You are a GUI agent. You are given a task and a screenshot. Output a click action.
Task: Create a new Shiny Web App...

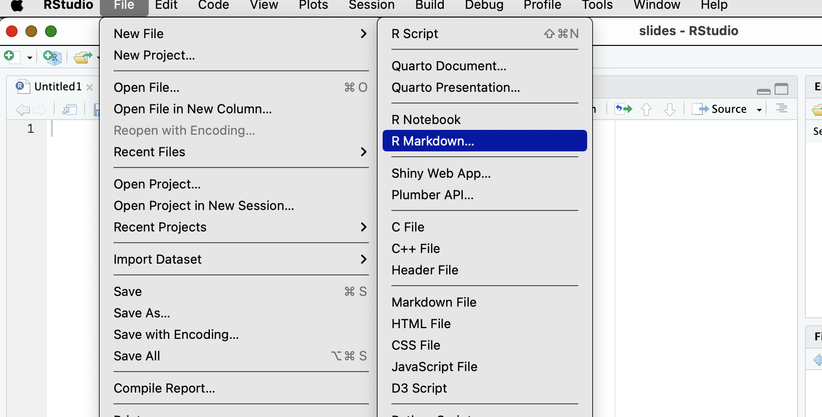point(485,173)
